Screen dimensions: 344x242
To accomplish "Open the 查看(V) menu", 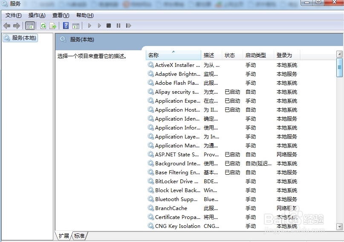I will (61, 15).
